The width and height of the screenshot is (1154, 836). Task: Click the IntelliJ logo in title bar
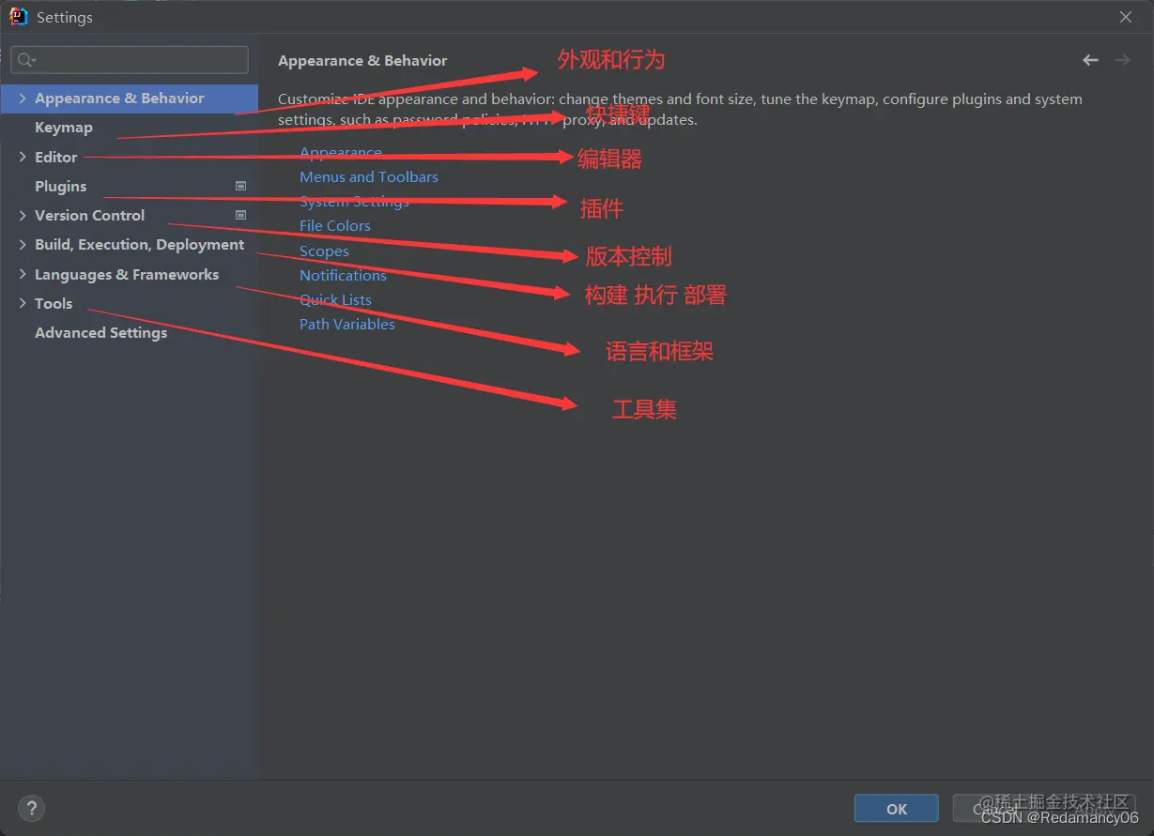click(19, 17)
